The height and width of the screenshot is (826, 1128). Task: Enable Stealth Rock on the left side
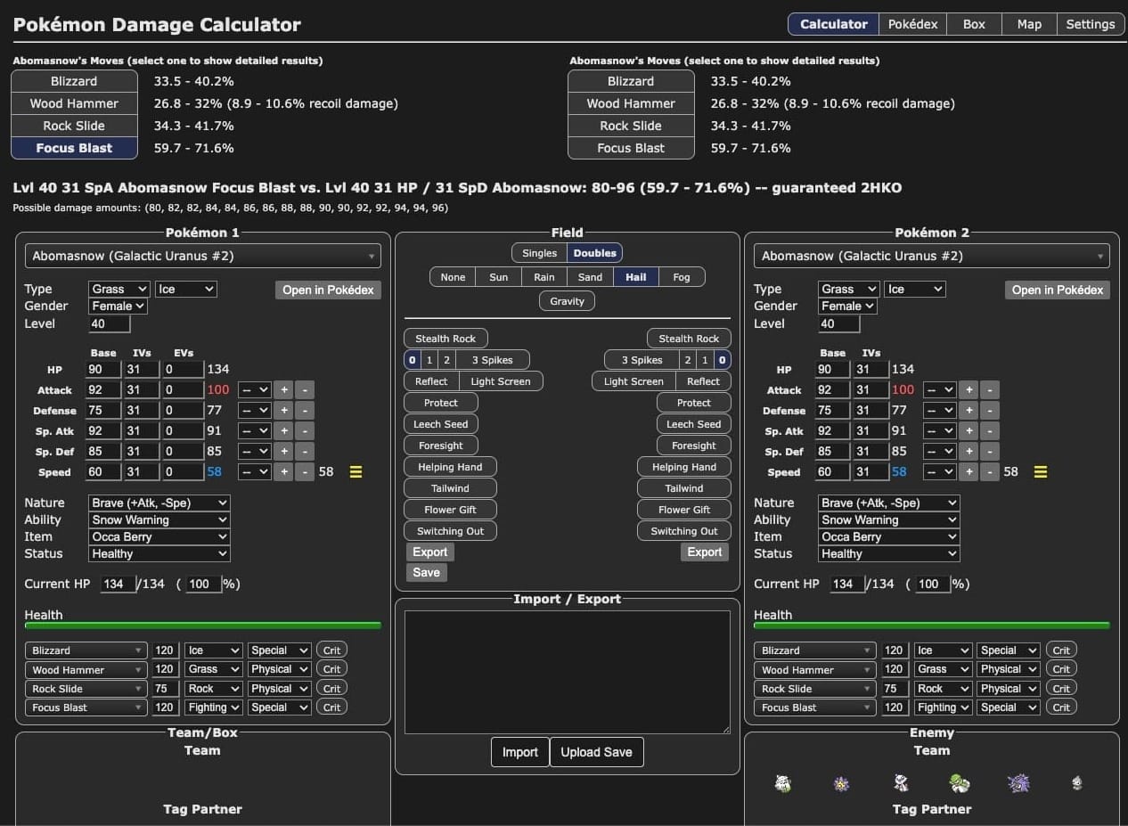[x=445, y=338]
